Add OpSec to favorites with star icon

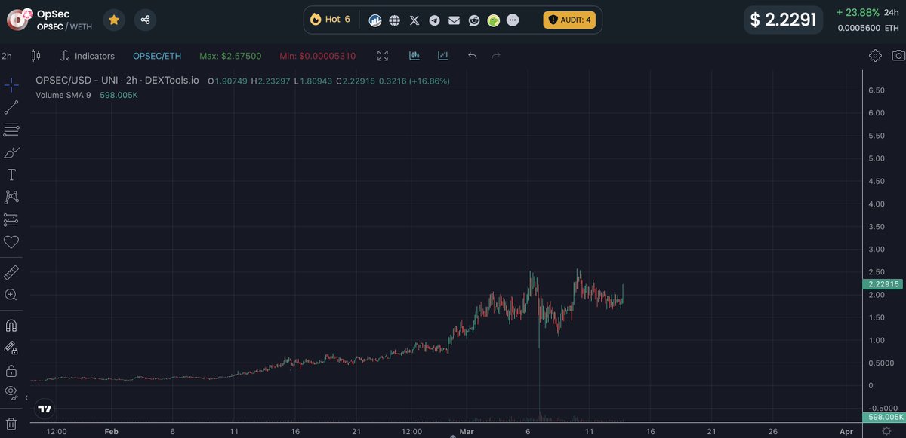coord(113,20)
